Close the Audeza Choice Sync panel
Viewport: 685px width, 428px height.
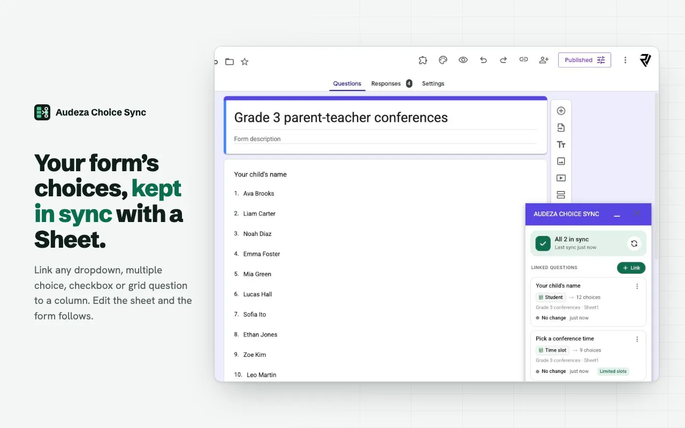coord(637,214)
